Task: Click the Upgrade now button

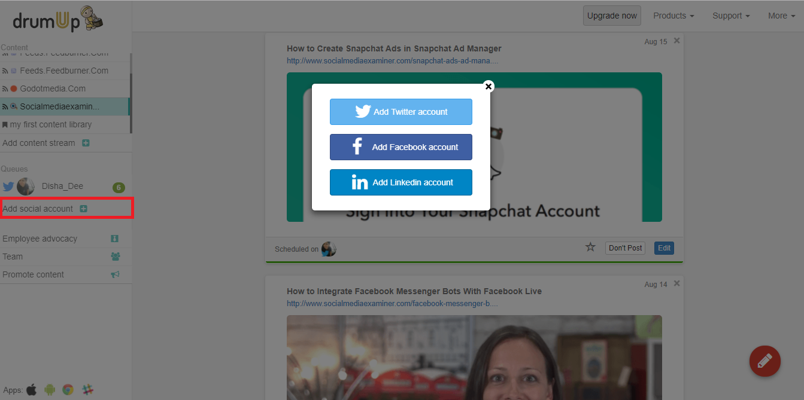Action: tap(612, 16)
